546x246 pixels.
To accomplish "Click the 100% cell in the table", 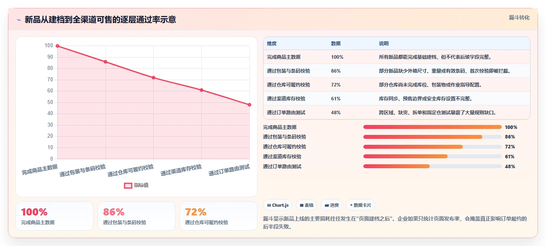I will pyautogui.click(x=337, y=57).
